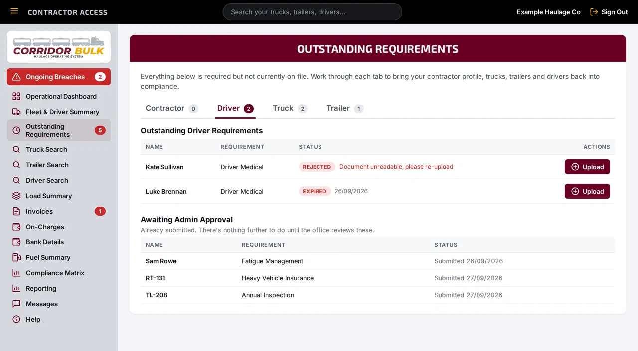
Task: Click the Fleet & Driver Summary truck icon
Action: coord(16,112)
